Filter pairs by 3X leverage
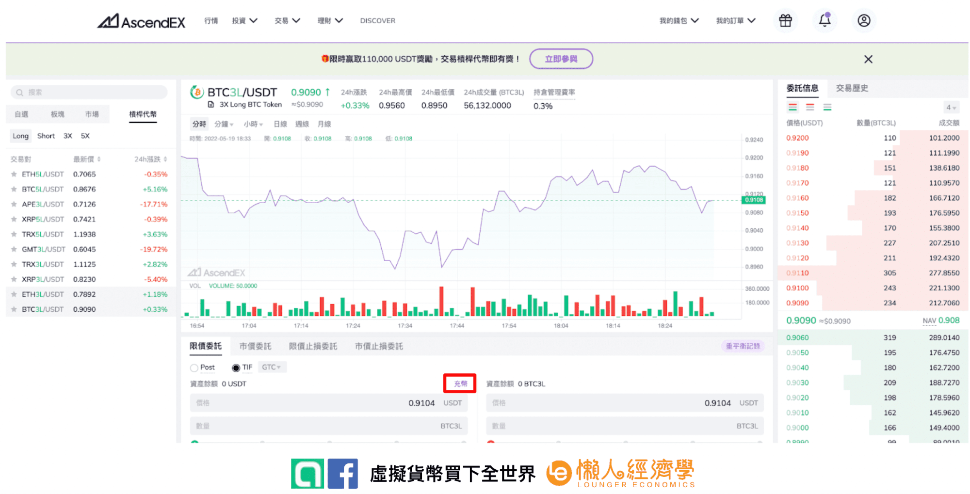This screenshot has height=494, width=970. [68, 136]
